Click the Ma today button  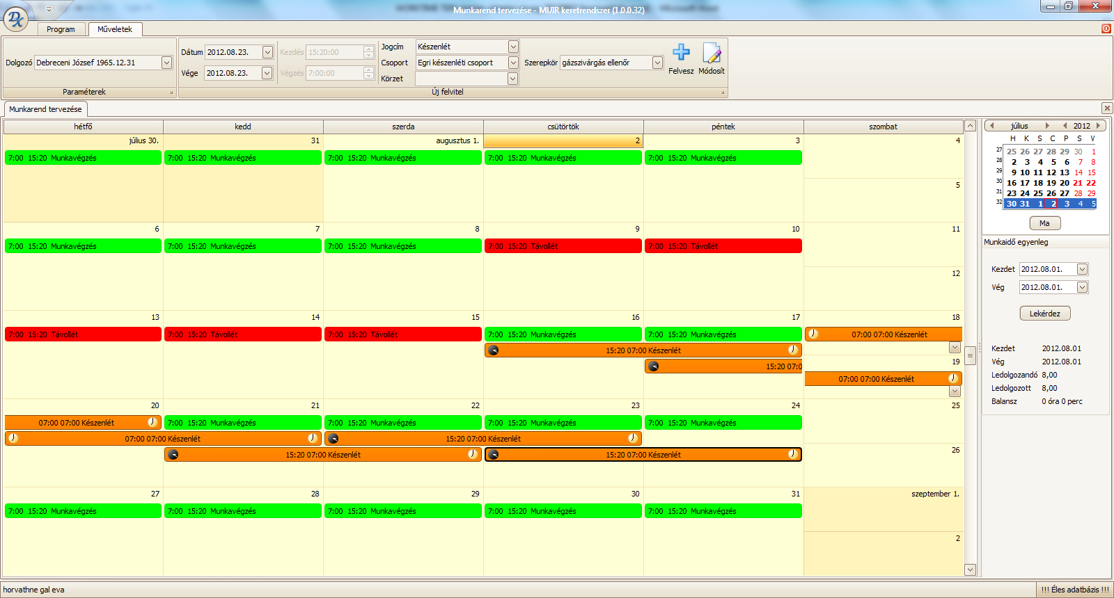1044,223
